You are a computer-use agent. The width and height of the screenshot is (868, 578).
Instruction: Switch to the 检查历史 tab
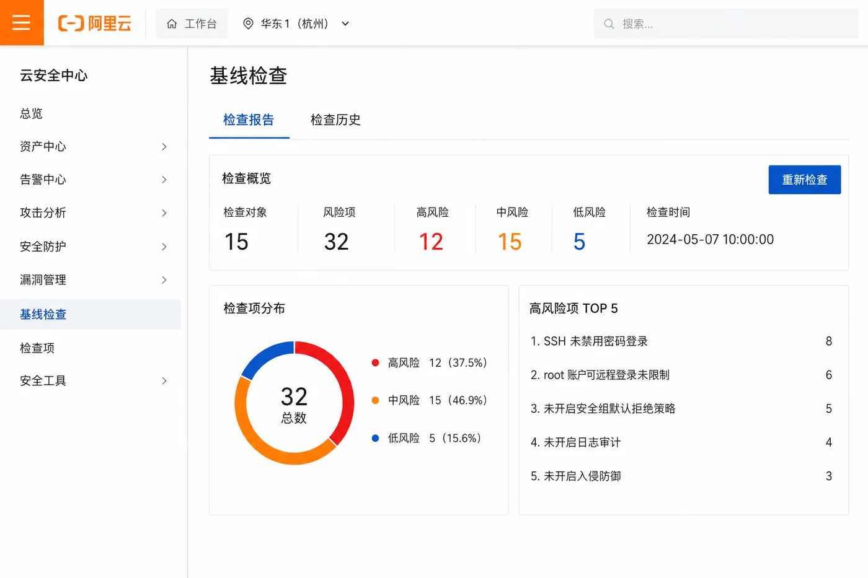(x=335, y=120)
